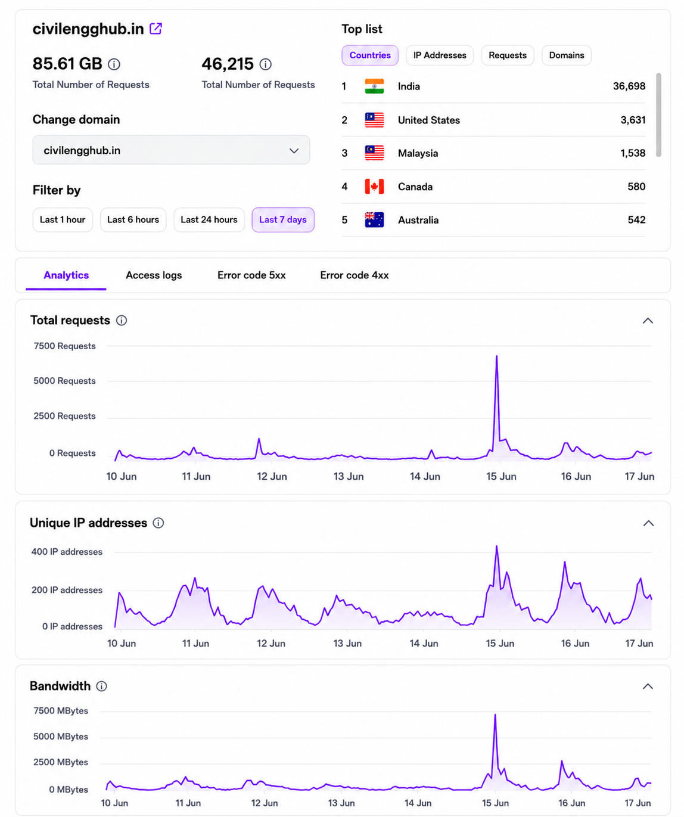Open the Access logs tab
This screenshot has height=817, width=684.
coord(154,275)
